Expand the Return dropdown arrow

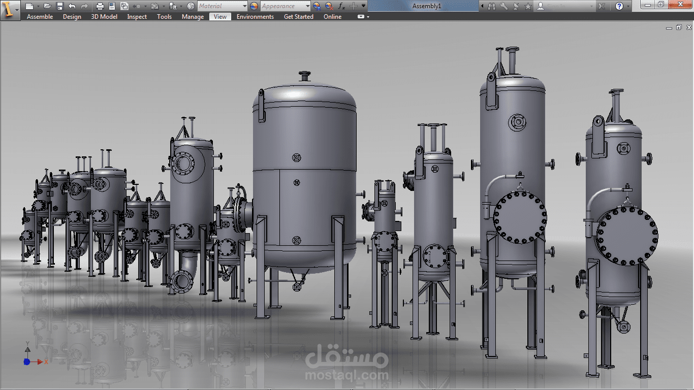tap(145, 6)
